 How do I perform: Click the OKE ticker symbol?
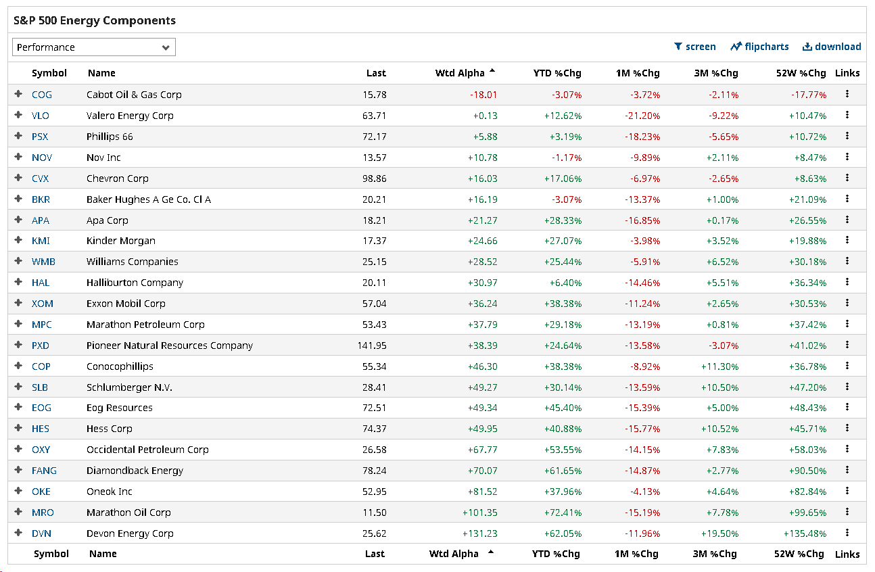tap(41, 492)
